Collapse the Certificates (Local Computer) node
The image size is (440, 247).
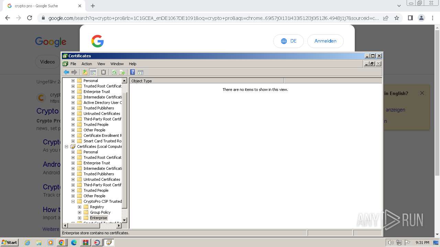(66, 146)
